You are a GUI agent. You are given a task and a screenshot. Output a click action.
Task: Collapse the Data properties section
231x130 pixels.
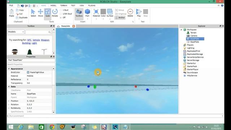(x=9, y=87)
